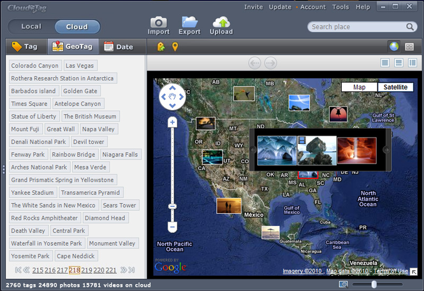
Task: Click the sunset beach photo marker near México
Action: (x=229, y=206)
